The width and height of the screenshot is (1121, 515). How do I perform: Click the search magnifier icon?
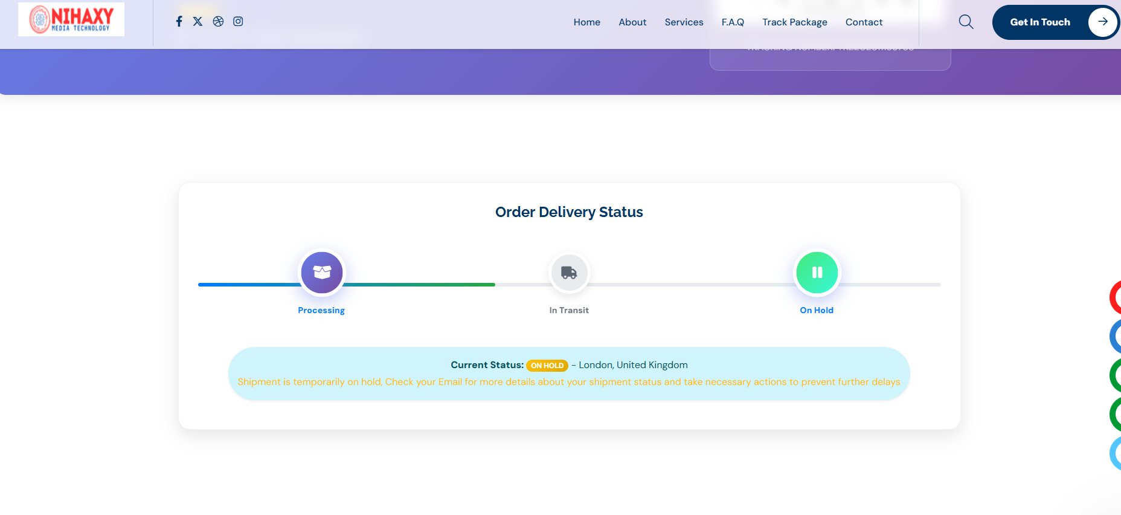coord(966,22)
